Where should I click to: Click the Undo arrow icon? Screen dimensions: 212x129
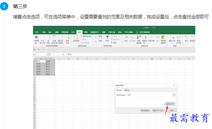(39, 50)
